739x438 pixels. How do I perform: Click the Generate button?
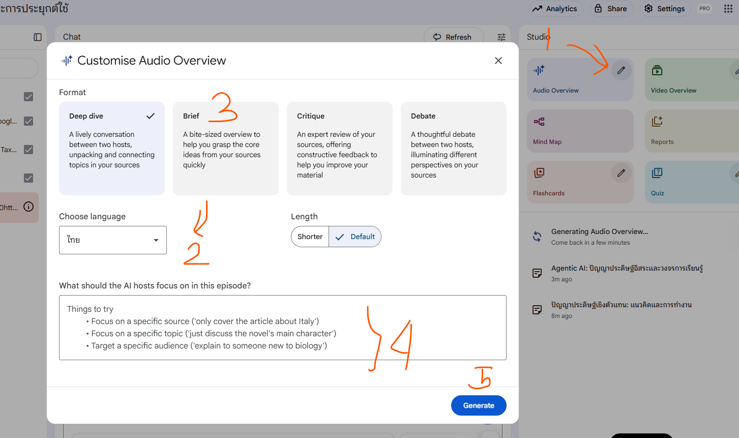click(478, 405)
